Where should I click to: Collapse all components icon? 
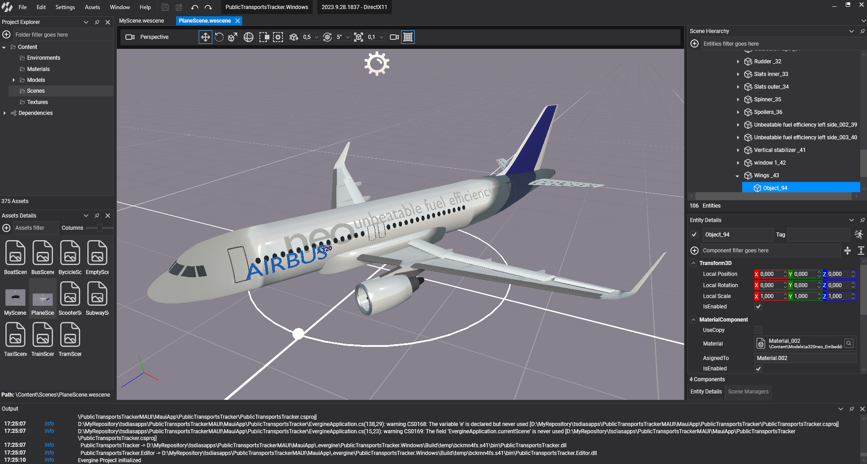848,250
